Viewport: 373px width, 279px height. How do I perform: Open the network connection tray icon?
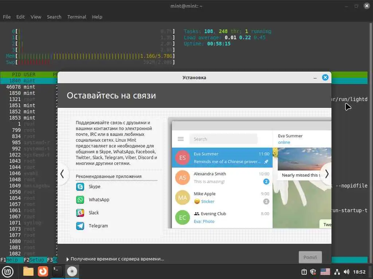coord(337,272)
